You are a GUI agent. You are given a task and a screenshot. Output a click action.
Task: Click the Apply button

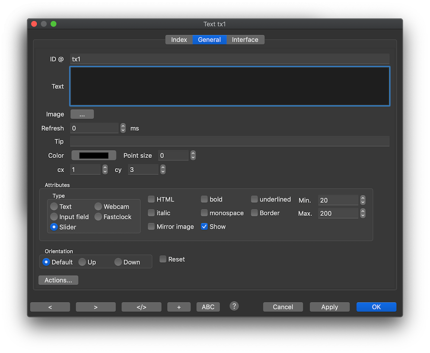[x=329, y=307]
